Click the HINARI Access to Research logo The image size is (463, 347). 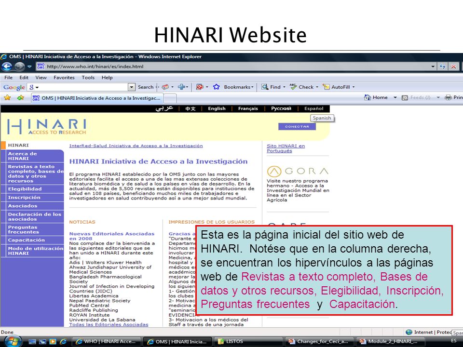[x=47, y=127]
